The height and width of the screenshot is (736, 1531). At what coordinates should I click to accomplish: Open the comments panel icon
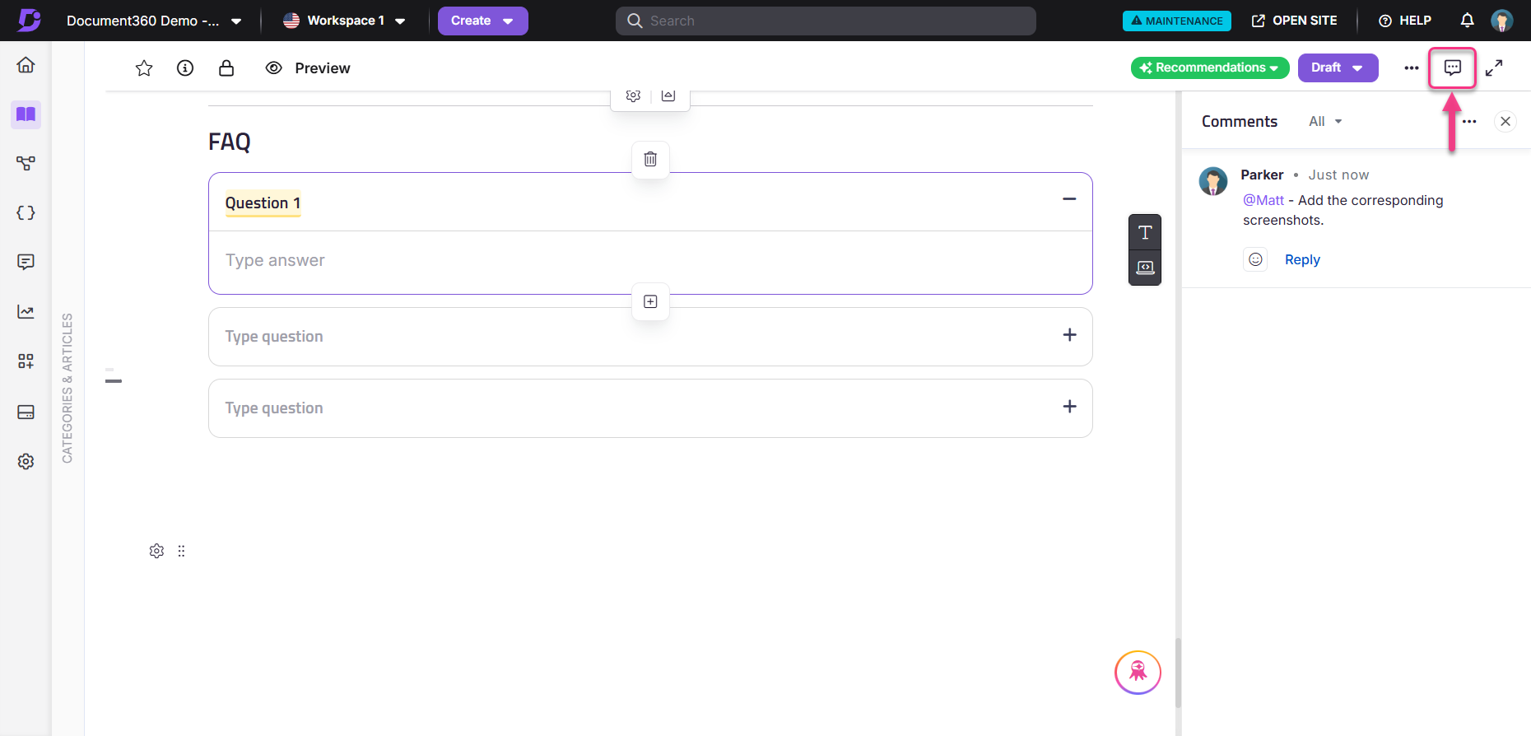[1453, 68]
